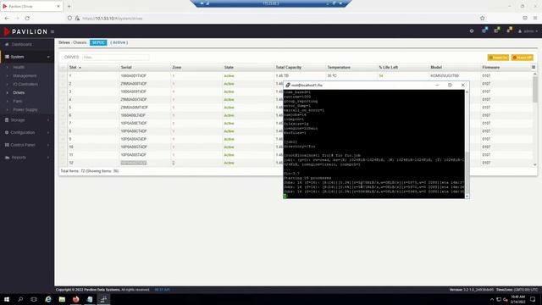Open Power Supply under System
This screenshot has width=542, height=305.
click(25, 109)
